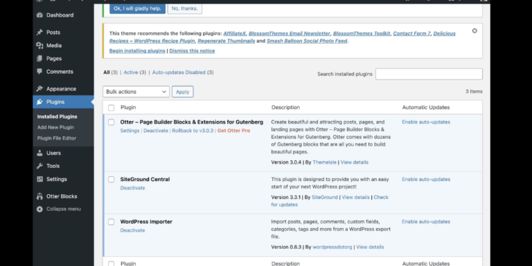
Task: Check the WordPress Importer plugin checkbox
Action: coord(112,222)
